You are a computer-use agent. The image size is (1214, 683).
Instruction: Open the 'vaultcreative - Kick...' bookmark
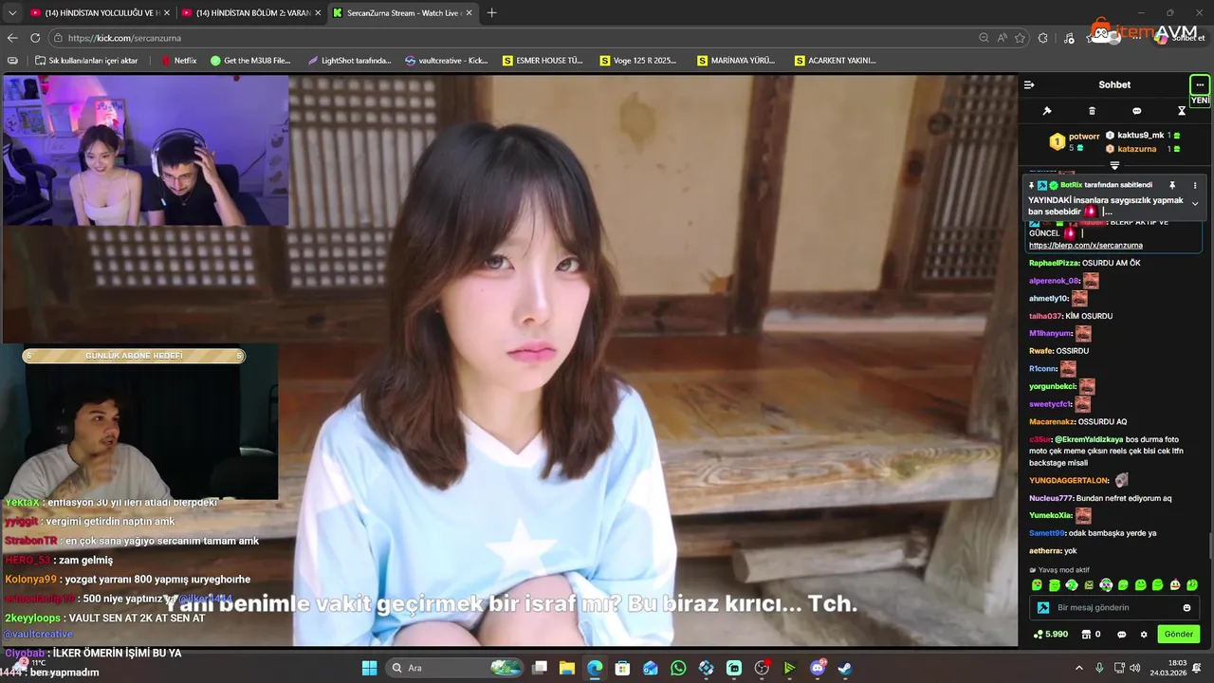tap(446, 61)
